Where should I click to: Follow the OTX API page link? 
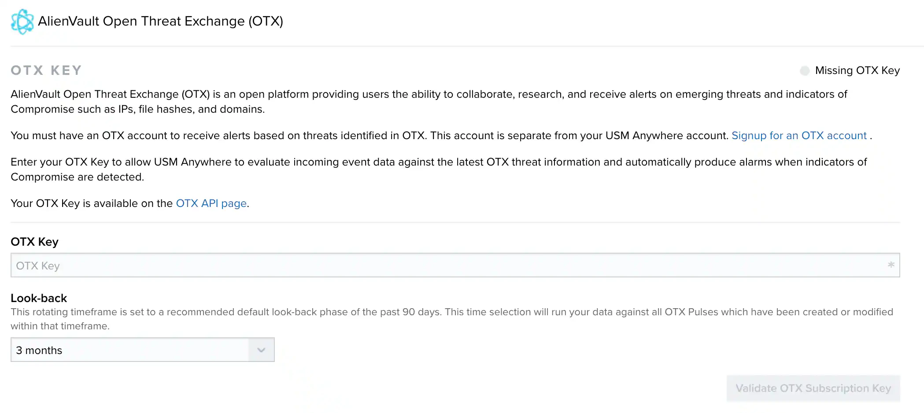(x=211, y=203)
